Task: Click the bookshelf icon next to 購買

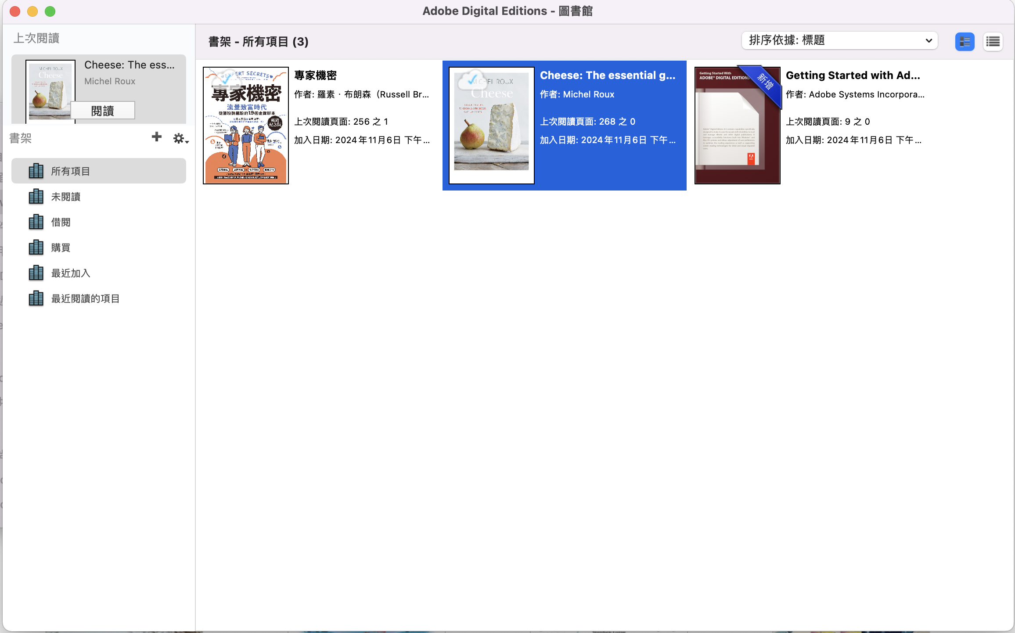Action: pyautogui.click(x=36, y=247)
